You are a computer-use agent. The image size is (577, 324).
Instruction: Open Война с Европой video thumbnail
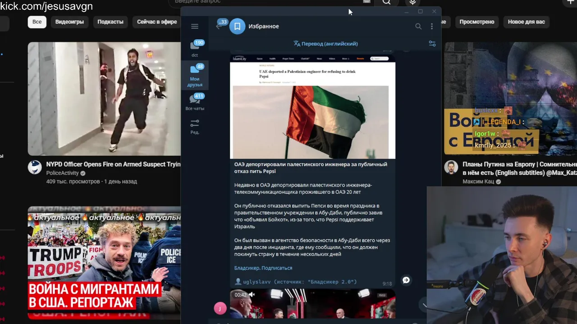tap(510, 99)
